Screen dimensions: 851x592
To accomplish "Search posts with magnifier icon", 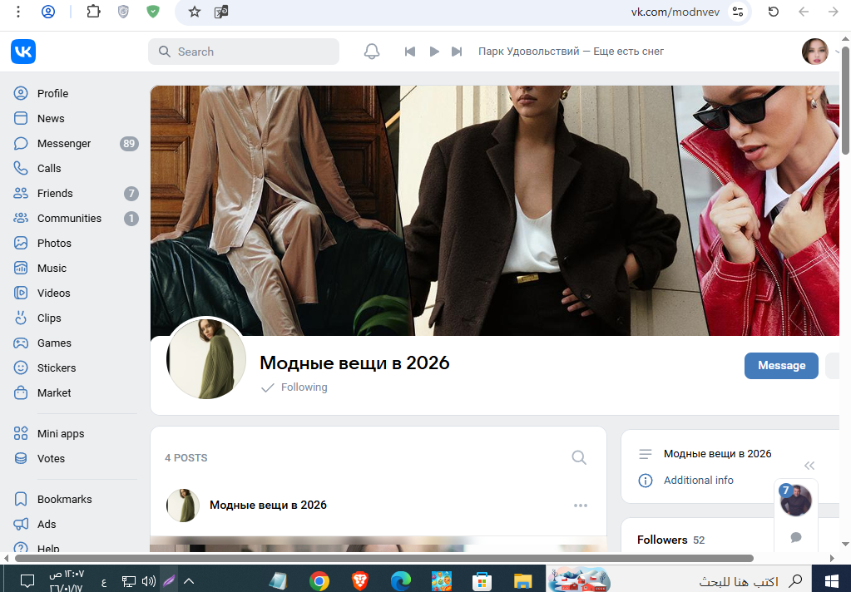I will (x=579, y=458).
